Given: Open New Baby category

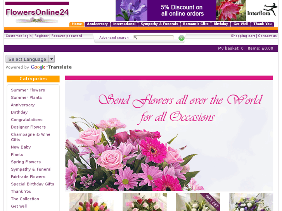Looking at the screenshot, I should pos(21,147).
